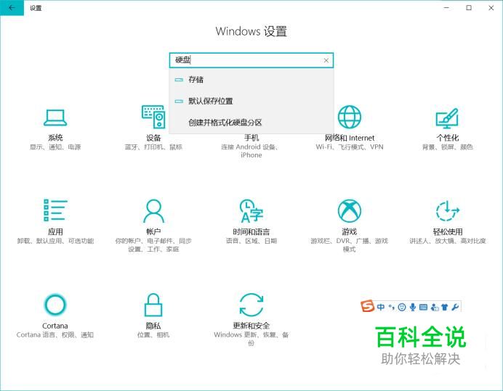
Task: Click the microphone voice input icon
Action: click(413, 307)
